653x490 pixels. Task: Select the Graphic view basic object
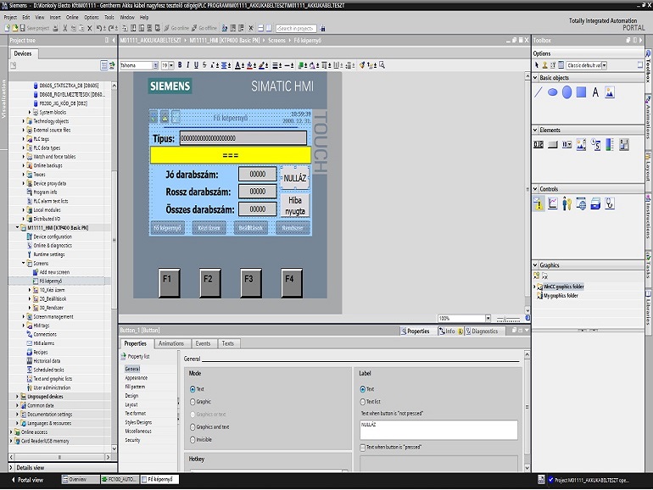point(610,92)
